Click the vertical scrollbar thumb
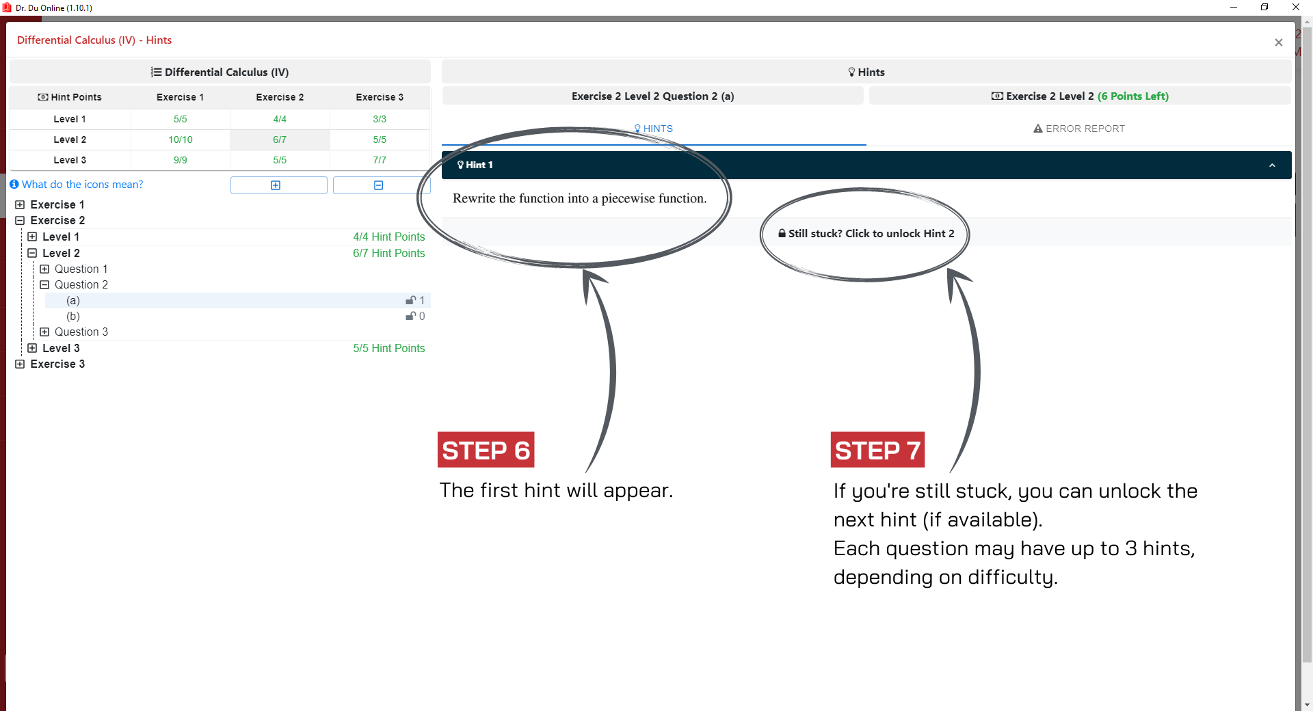Image resolution: width=1313 pixels, height=711 pixels. [1307, 345]
